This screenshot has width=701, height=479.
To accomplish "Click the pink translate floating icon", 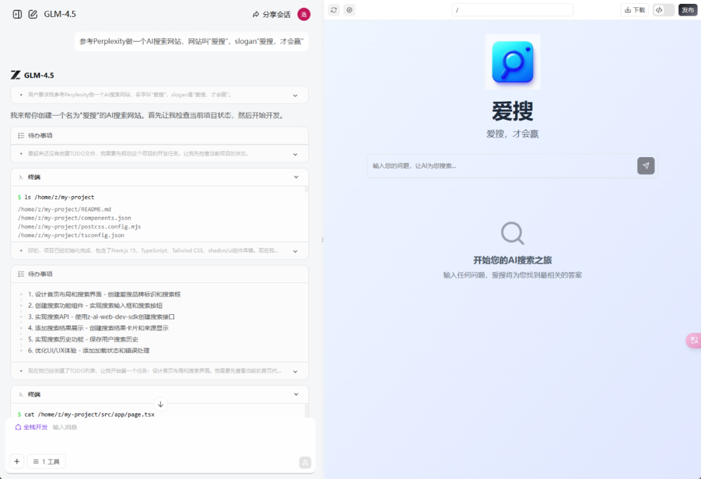I will point(694,340).
